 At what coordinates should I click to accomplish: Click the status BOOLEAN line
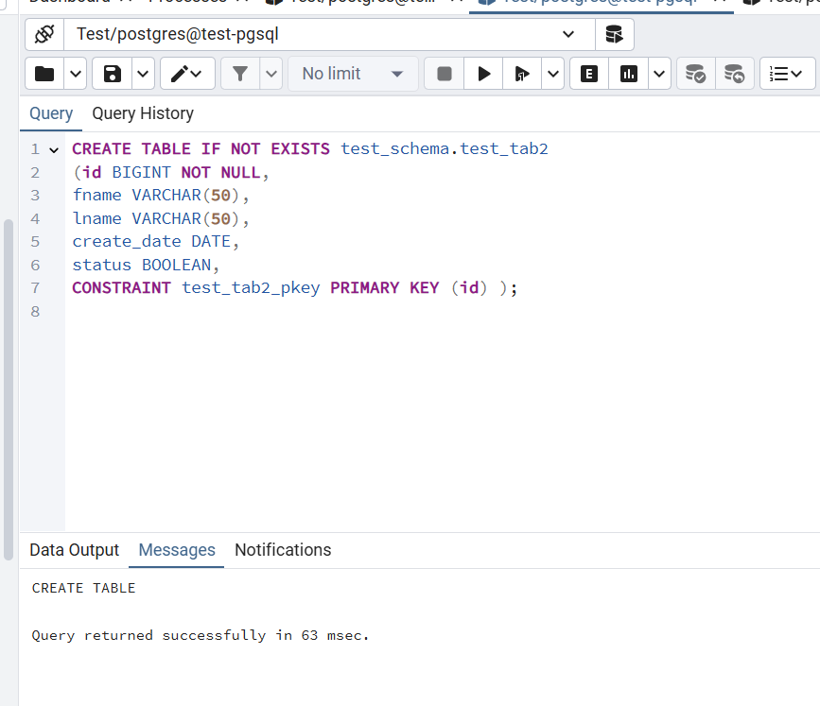[x=146, y=265]
